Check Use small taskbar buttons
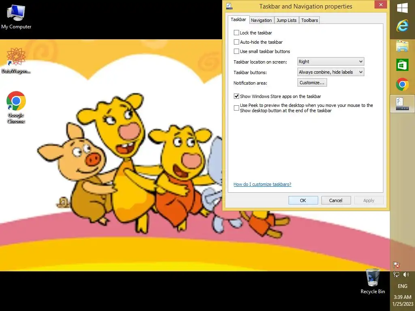The image size is (415, 311). 236,51
